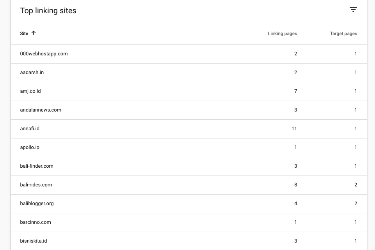Viewport: 375px width, 250px height.
Task: Sort by Target pages column
Action: point(343,34)
